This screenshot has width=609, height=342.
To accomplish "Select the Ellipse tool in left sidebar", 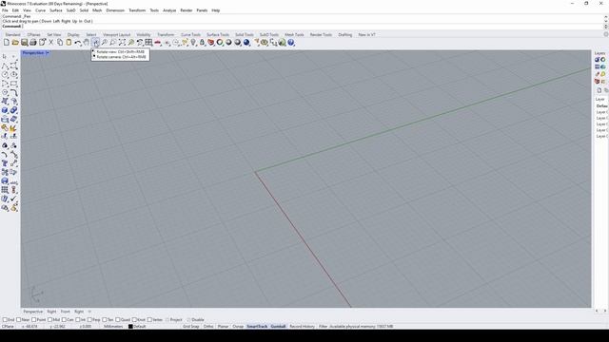I will [13, 75].
